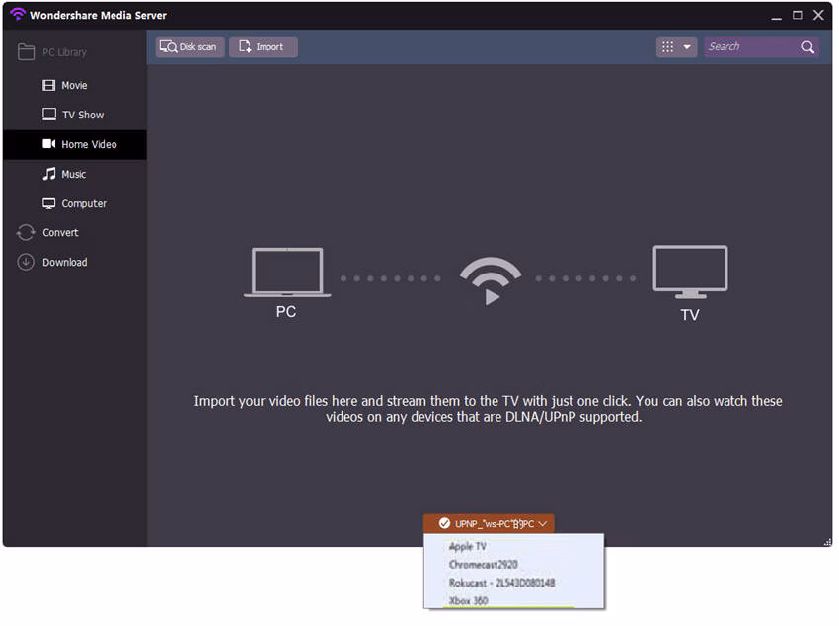
Task: Click the search magnifier icon
Action: pyautogui.click(x=807, y=47)
